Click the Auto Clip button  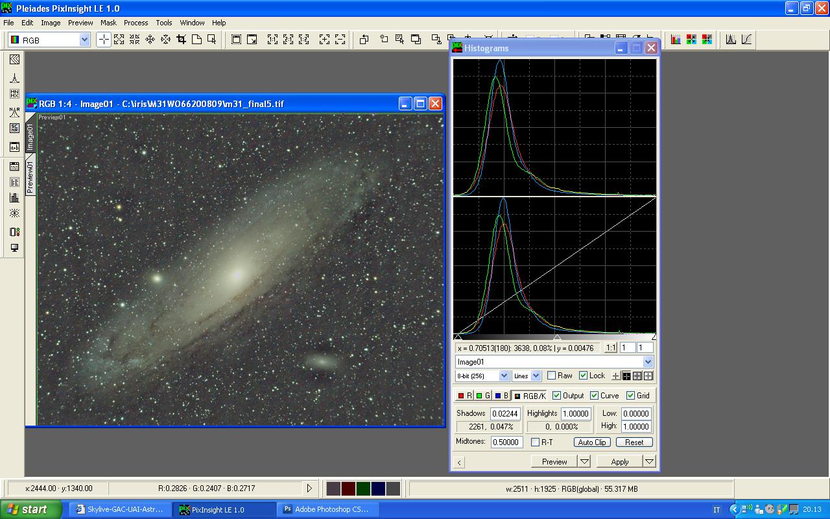592,442
